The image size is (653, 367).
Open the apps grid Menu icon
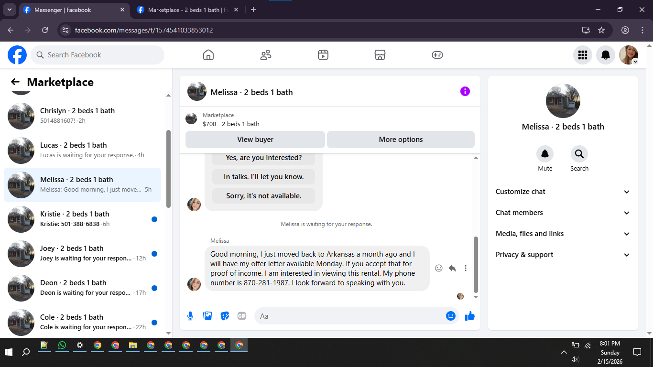[x=583, y=55]
